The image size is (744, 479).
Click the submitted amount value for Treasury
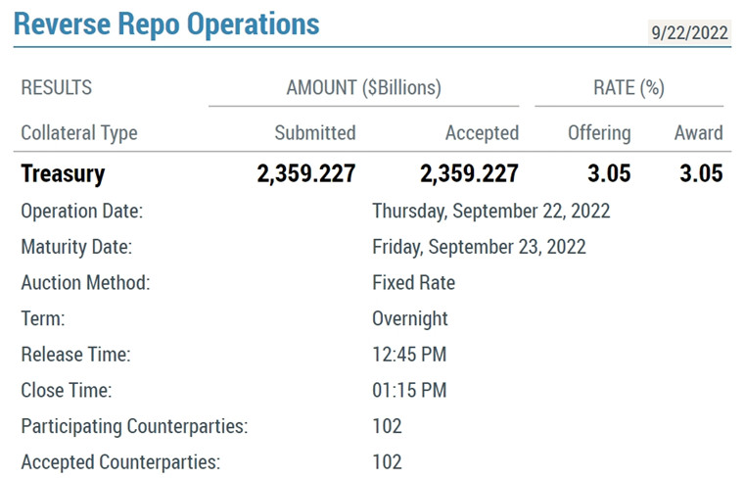306,174
